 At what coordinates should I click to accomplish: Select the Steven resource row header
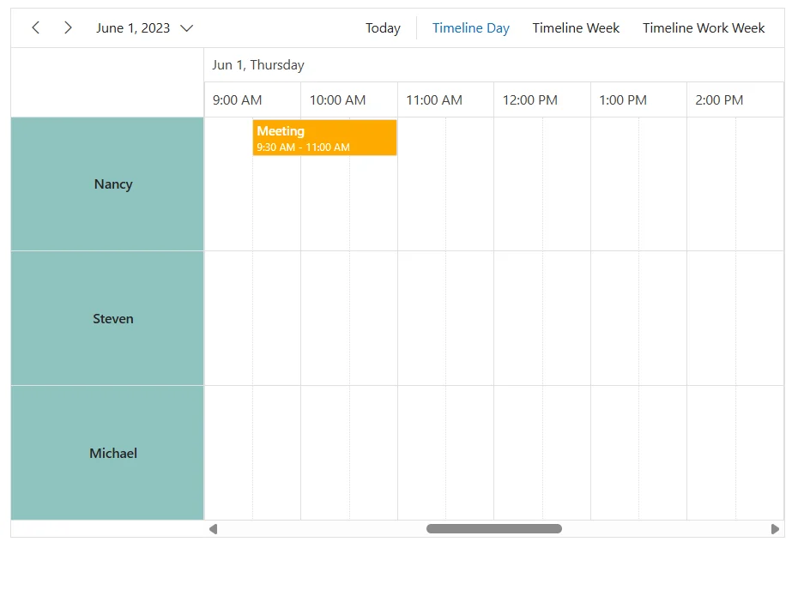coord(107,318)
